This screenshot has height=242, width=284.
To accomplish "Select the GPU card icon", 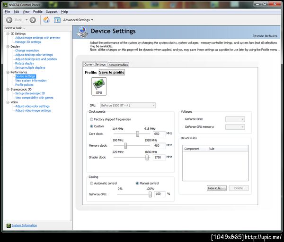I will [99, 86].
